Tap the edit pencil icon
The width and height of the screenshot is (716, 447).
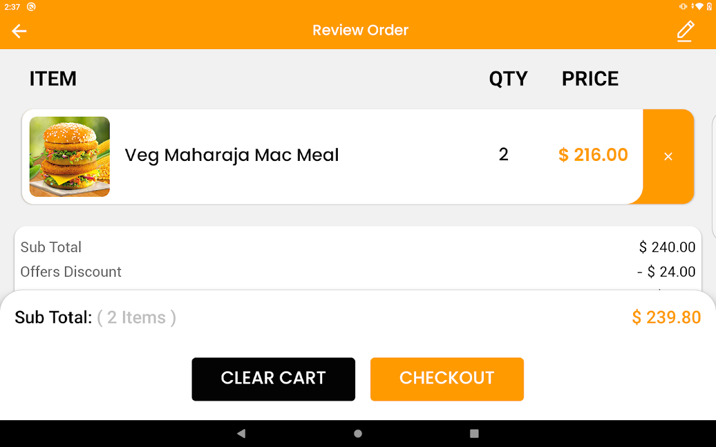coord(685,31)
